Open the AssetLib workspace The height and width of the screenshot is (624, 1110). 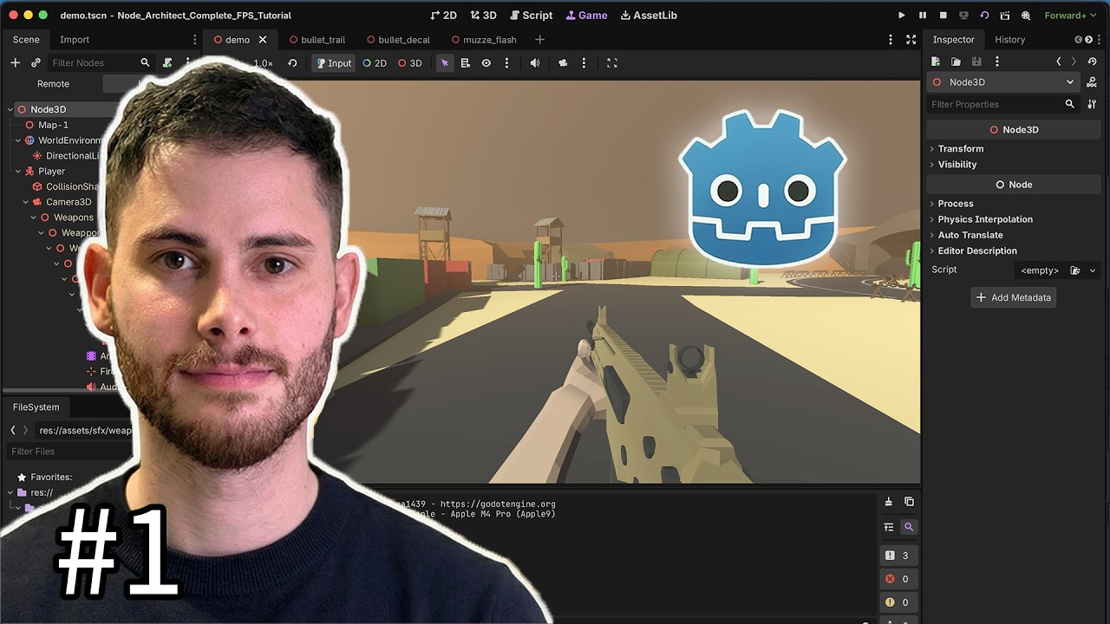click(x=649, y=16)
